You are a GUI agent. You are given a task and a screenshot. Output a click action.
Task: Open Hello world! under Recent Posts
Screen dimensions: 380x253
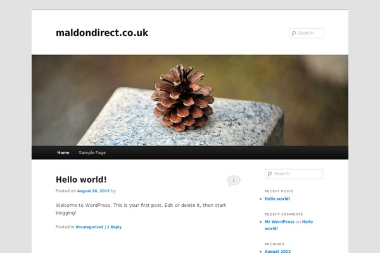coord(277,199)
